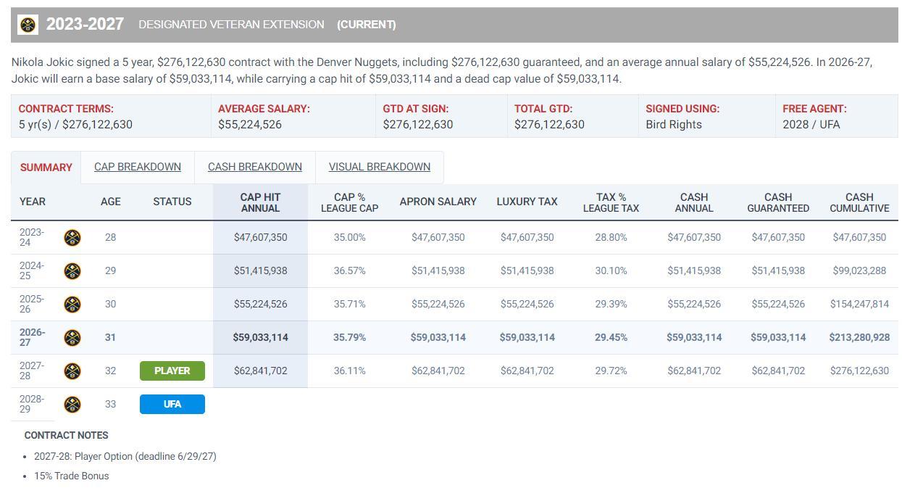Click the Nuggets logo in the 2025-26 row
The height and width of the screenshot is (496, 902).
72,304
